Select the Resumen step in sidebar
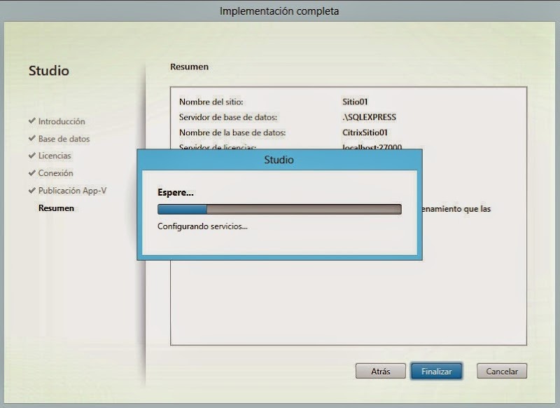560x408 pixels. point(56,208)
